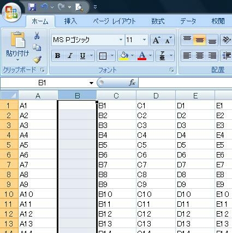Copy the selection to the clipboard
The width and height of the screenshot is (232, 233).
(x=37, y=48)
